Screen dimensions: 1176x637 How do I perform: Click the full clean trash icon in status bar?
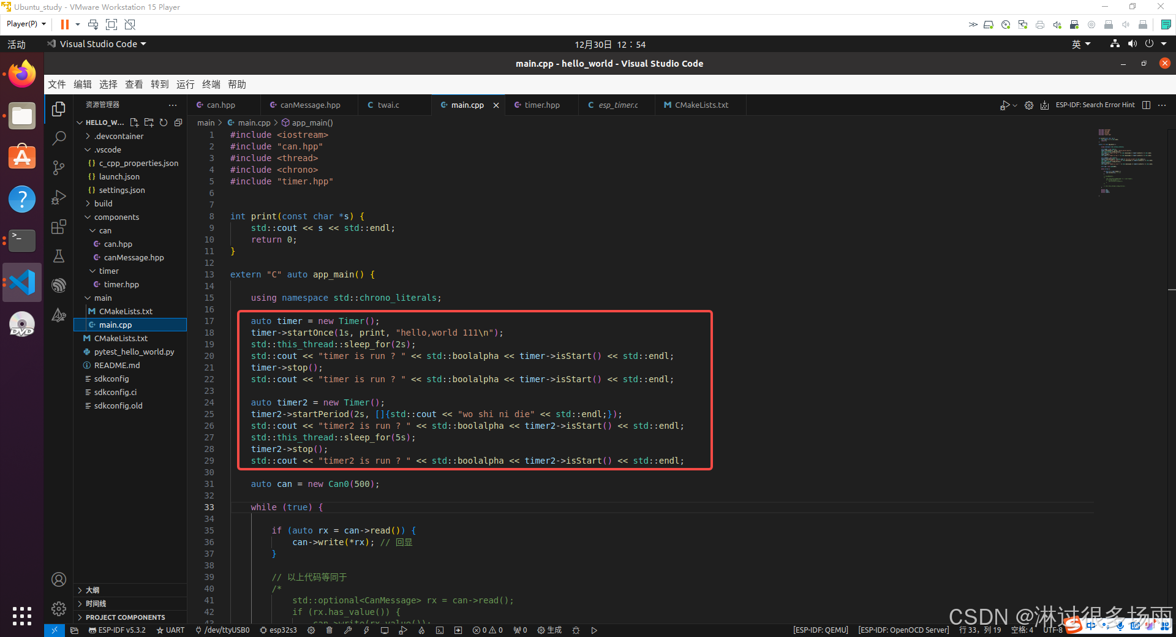click(330, 630)
